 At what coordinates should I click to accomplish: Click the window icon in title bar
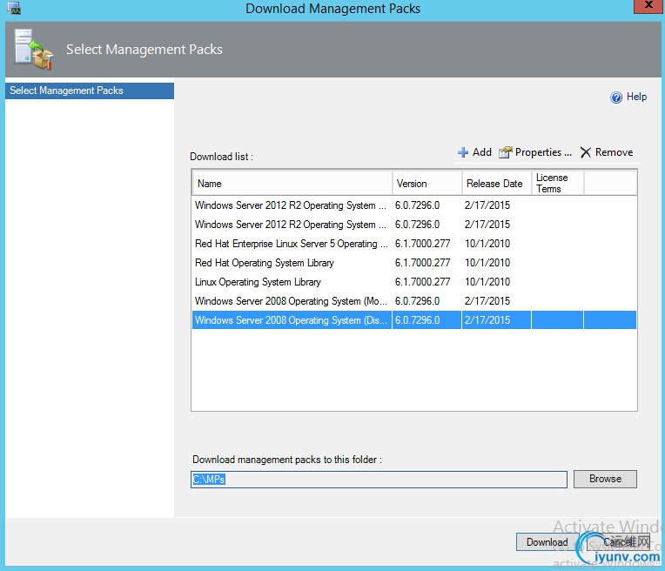(x=13, y=9)
